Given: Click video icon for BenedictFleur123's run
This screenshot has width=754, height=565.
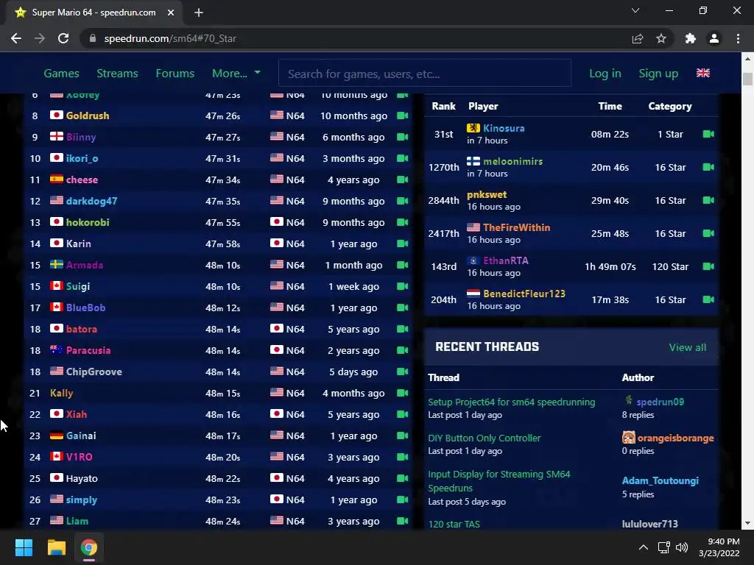Looking at the screenshot, I should click(x=708, y=299).
